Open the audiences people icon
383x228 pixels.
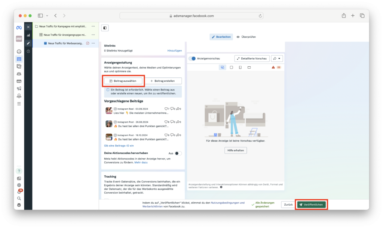point(19,74)
